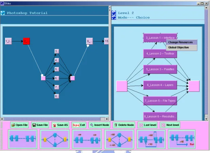211x153 pixels.
Task: Select red node 2 in left graph
Action: (26, 41)
